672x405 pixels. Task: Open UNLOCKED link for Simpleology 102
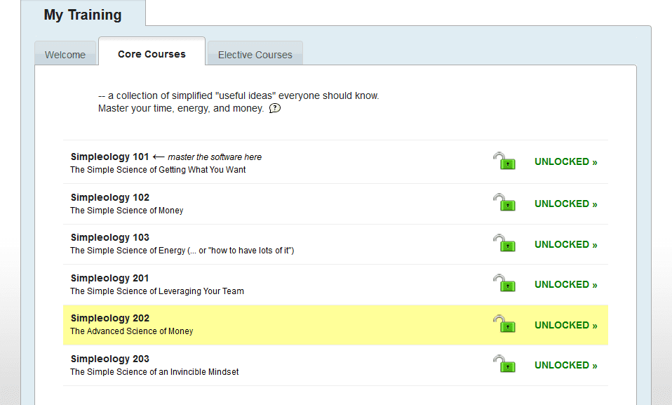click(x=565, y=204)
